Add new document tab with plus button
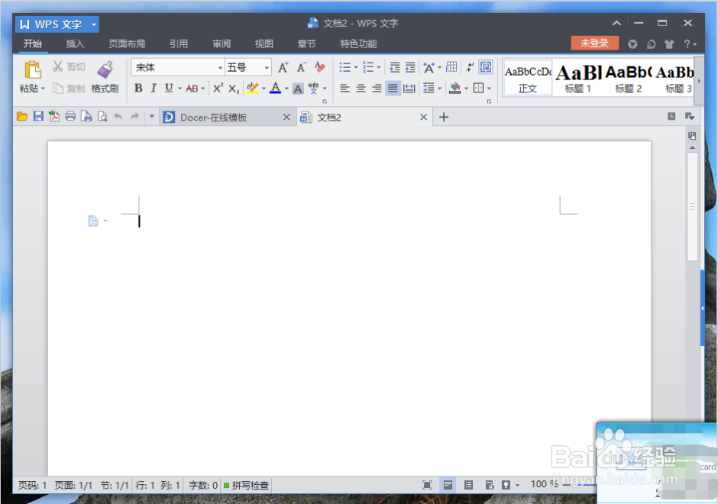 [444, 117]
